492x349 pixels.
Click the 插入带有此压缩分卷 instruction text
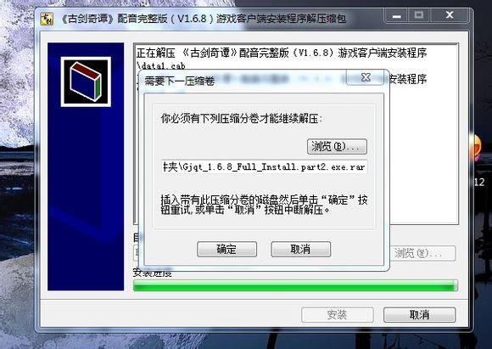[x=264, y=205]
